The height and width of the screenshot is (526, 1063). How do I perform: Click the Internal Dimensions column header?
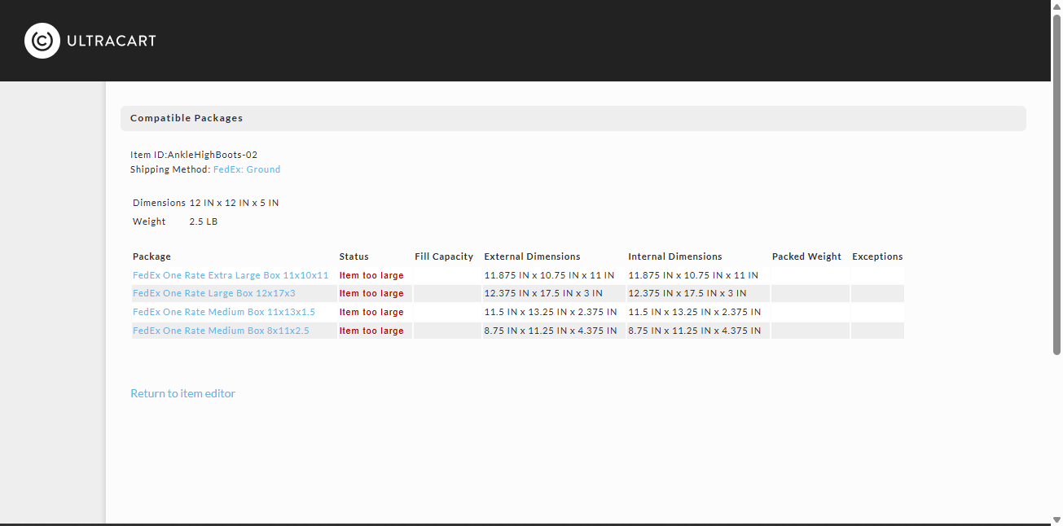tap(675, 256)
